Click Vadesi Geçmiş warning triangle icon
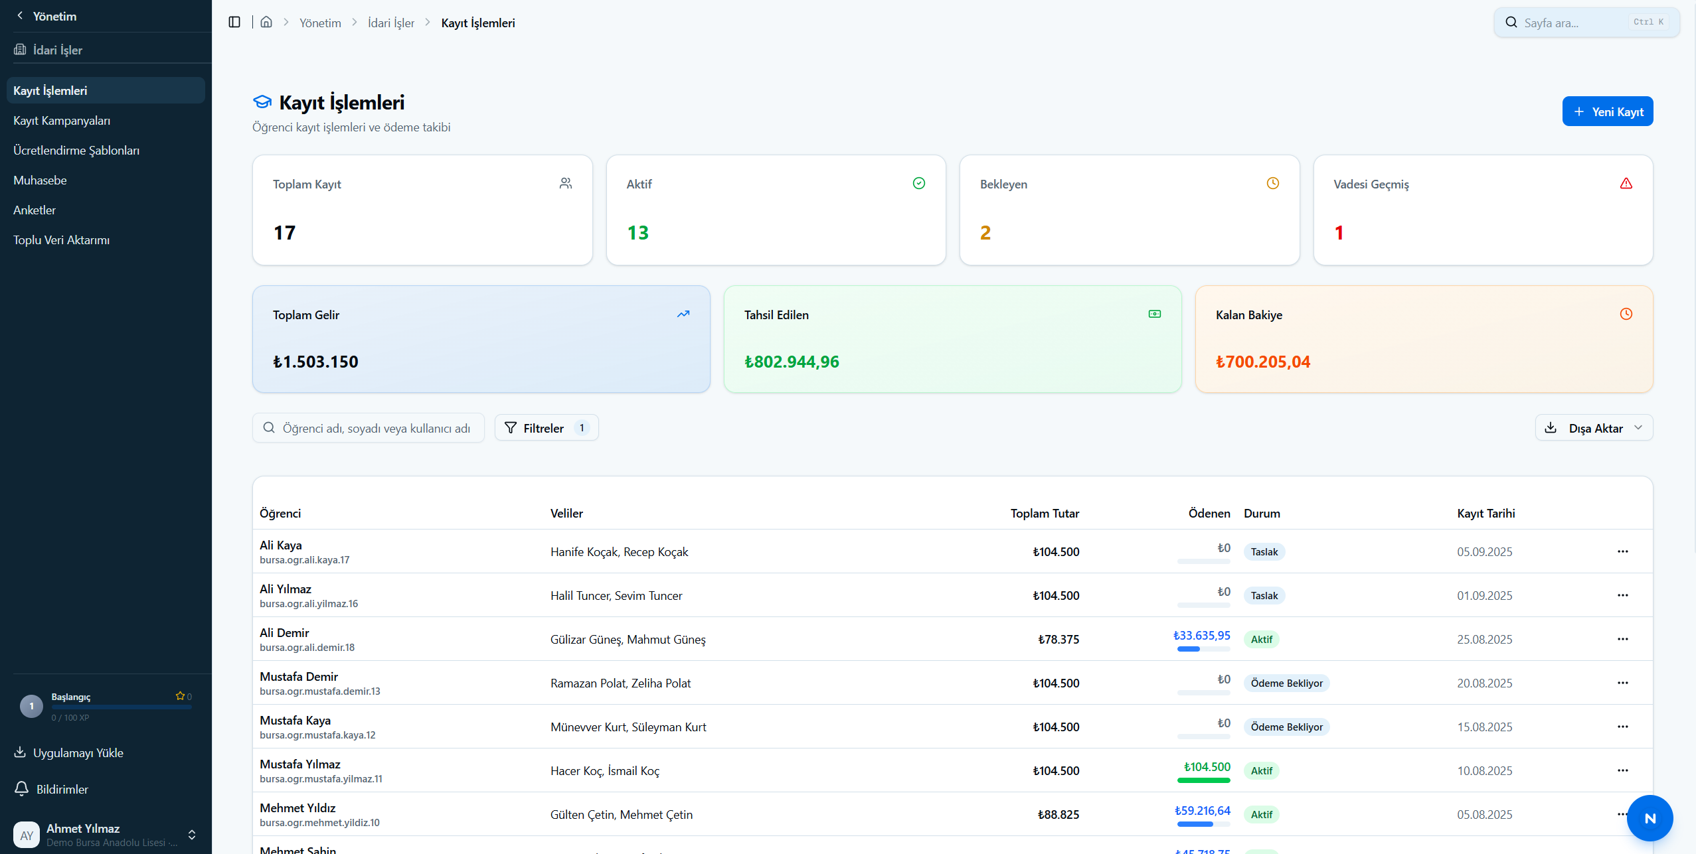The height and width of the screenshot is (854, 1696). [x=1626, y=183]
